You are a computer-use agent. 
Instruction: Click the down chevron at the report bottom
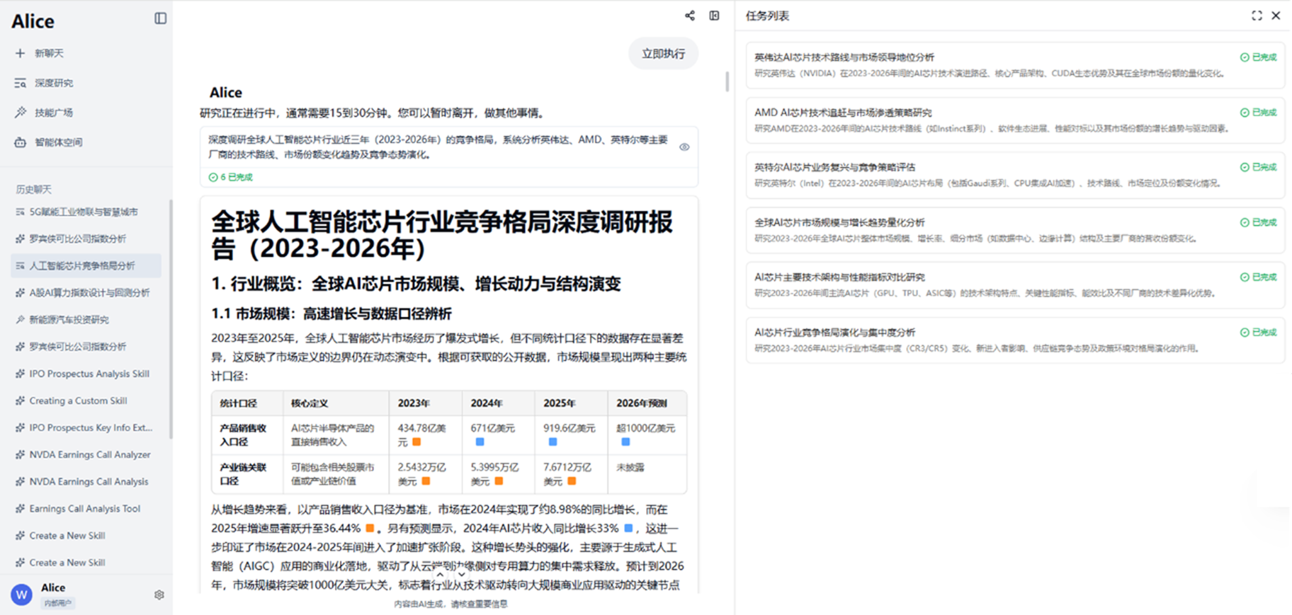(x=462, y=575)
